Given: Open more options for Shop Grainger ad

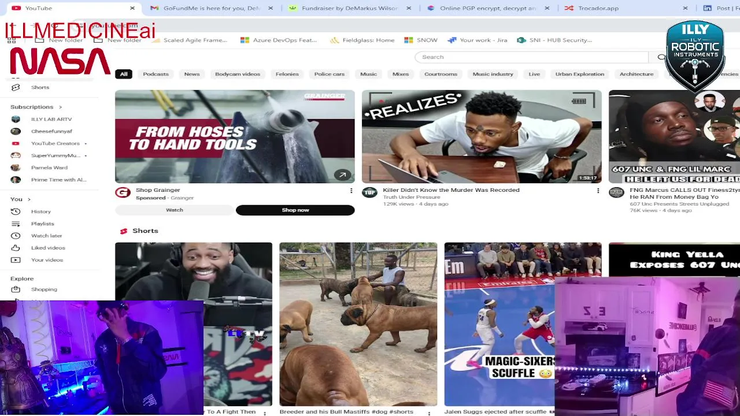Looking at the screenshot, I should coord(351,191).
